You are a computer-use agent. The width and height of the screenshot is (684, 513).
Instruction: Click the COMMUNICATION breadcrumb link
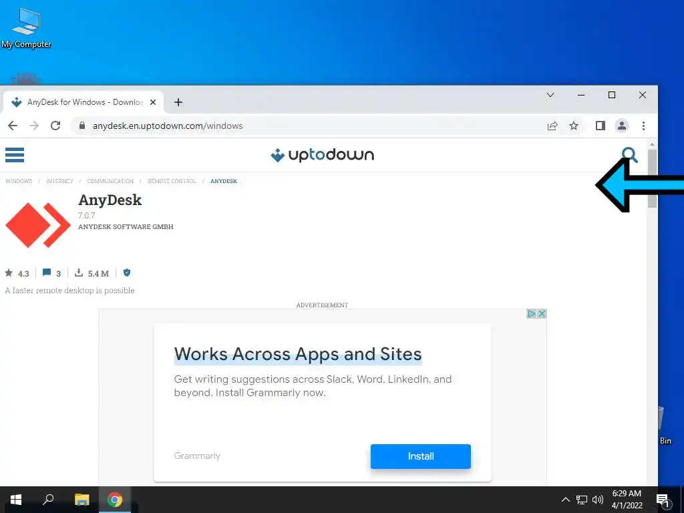tap(110, 181)
